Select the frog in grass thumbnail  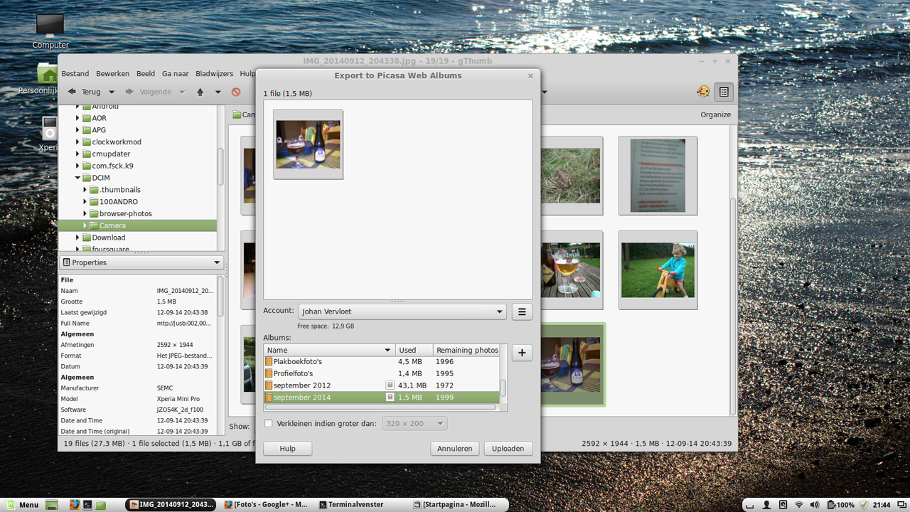(x=572, y=176)
